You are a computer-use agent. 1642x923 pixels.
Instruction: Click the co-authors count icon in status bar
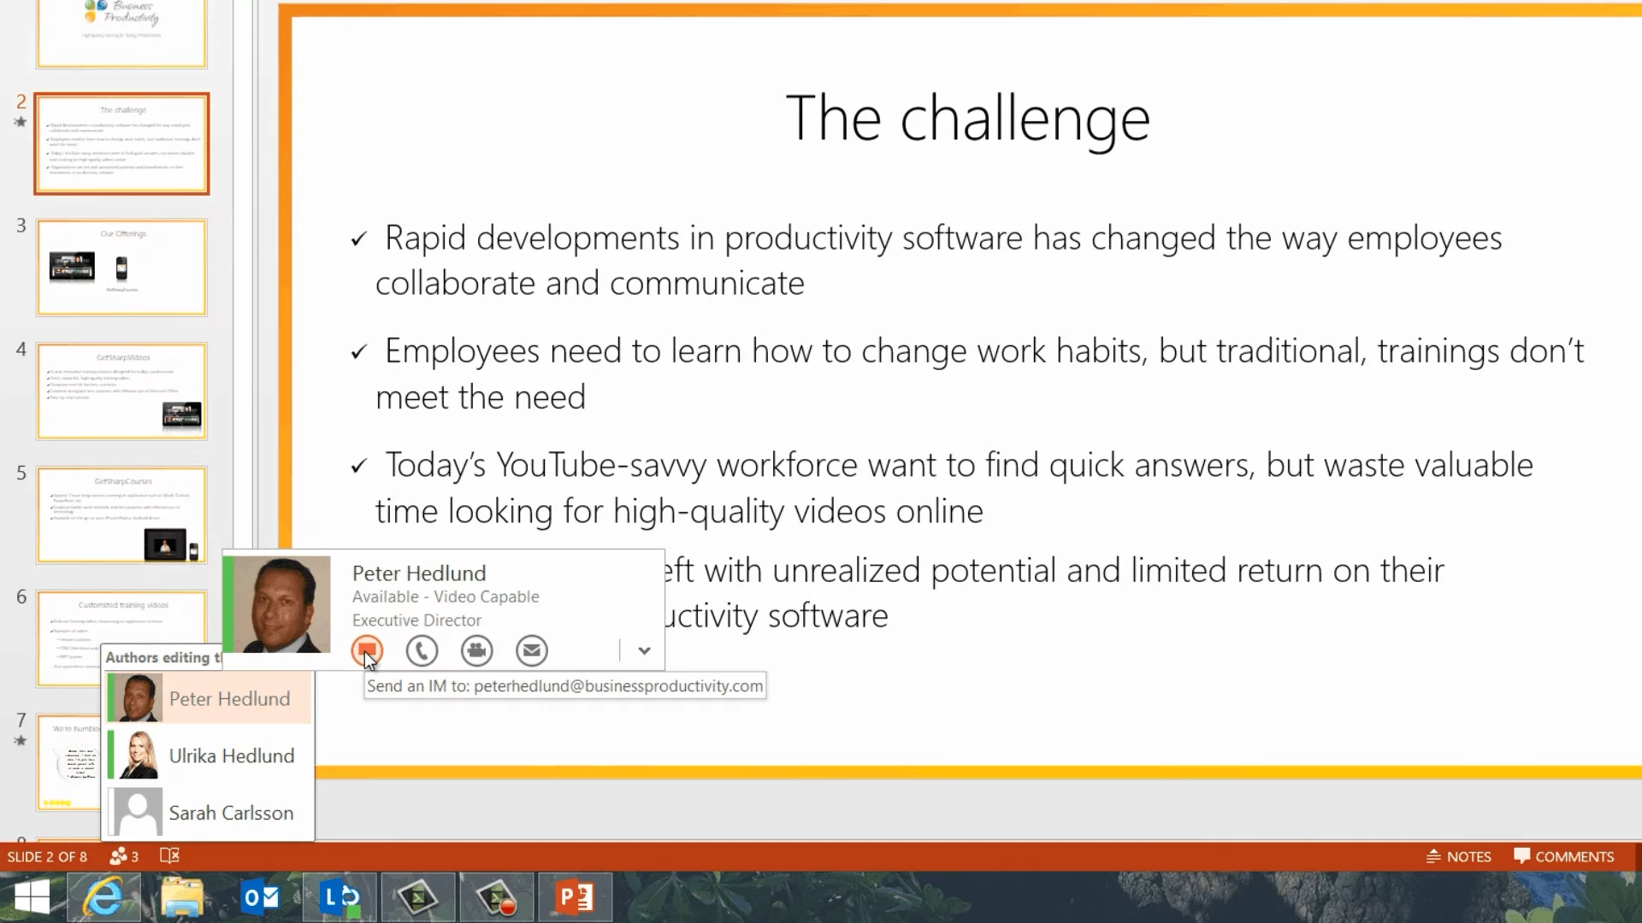pyautogui.click(x=124, y=856)
